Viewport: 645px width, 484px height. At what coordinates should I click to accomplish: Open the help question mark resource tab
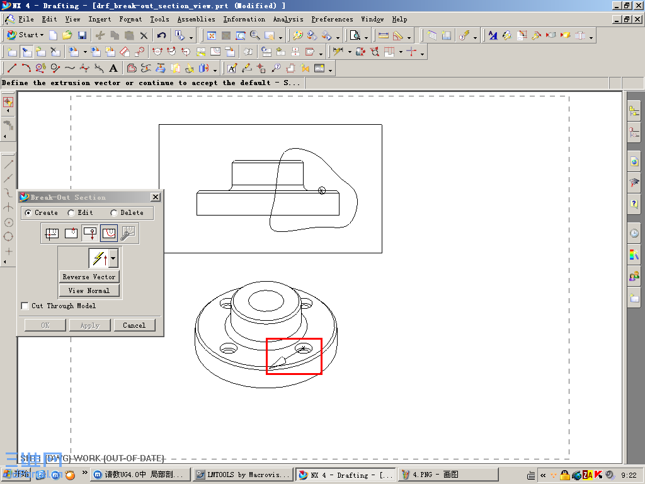click(x=634, y=204)
